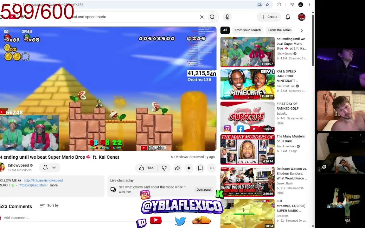365x228 pixels.
Task: Start voice search with microphone icon
Action: (227, 17)
